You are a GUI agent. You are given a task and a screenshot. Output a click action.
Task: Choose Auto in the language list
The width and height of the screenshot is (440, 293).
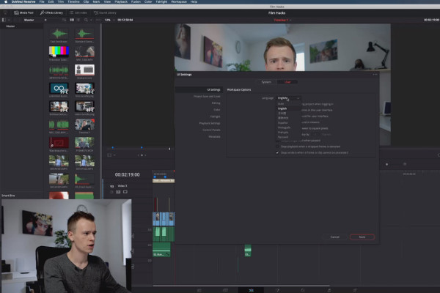(289, 104)
